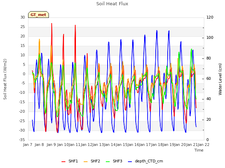This screenshot has height=168, width=225.
Task: Click the Jan 20 tick label
Action: coord(180,145)
